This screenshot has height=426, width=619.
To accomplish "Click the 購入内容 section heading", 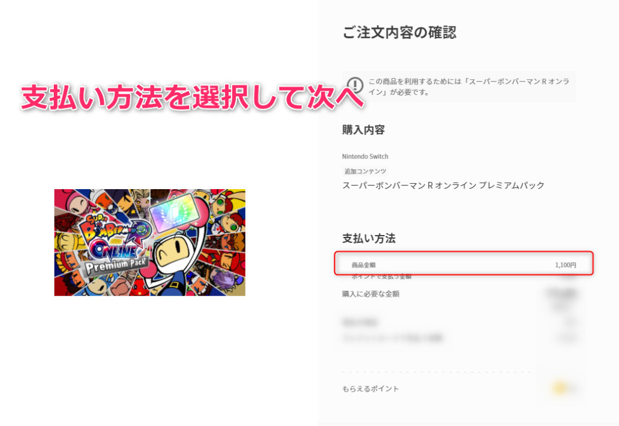I will [363, 130].
